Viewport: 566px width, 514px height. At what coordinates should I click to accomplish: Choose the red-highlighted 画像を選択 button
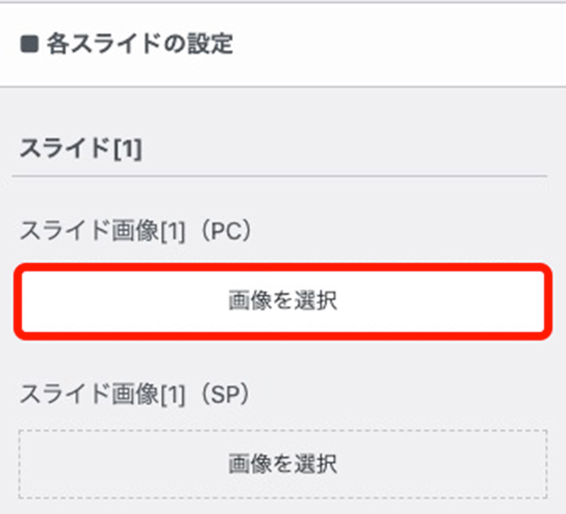point(282,301)
